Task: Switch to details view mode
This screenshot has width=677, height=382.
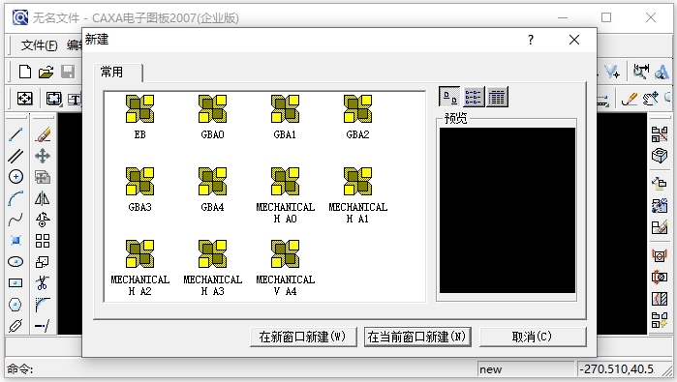Action: point(497,97)
